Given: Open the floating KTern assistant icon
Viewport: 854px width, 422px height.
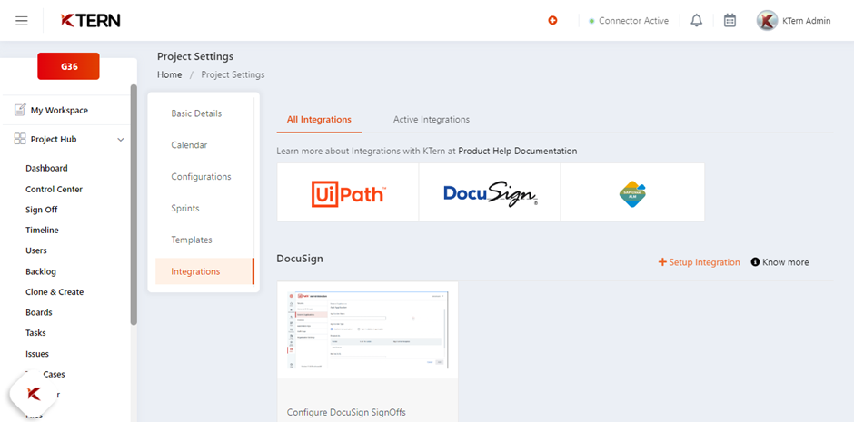Looking at the screenshot, I should [34, 394].
